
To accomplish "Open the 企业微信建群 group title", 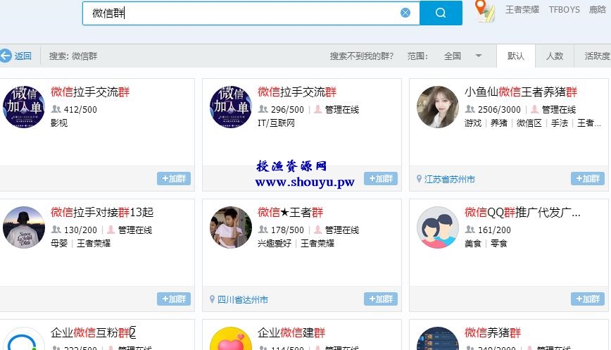I will (x=291, y=332).
